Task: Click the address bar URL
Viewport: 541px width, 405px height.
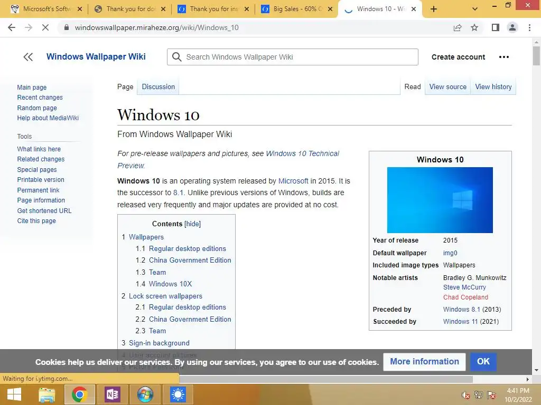Action: point(156,27)
